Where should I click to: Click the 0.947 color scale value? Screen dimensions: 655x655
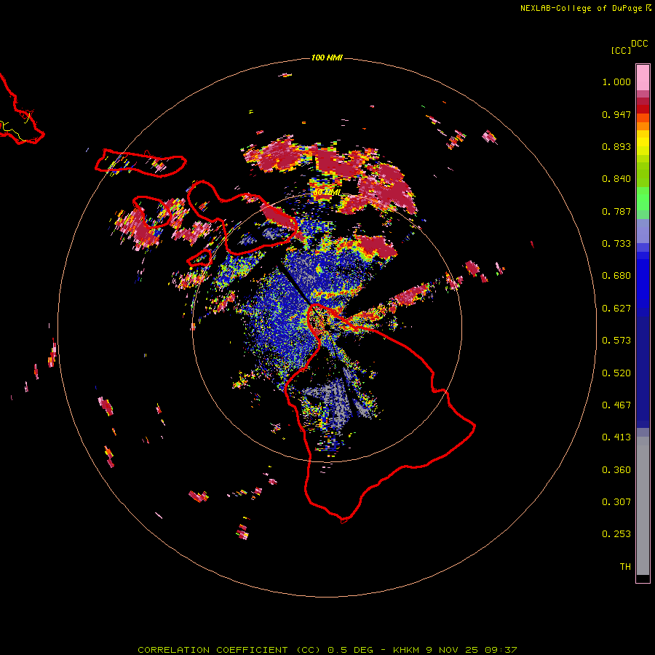(x=616, y=114)
